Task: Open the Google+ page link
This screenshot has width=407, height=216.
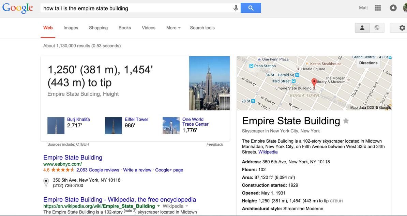Action: pyautogui.click(x=169, y=170)
